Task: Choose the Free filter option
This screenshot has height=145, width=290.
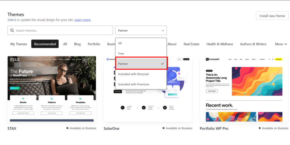Action: click(141, 53)
